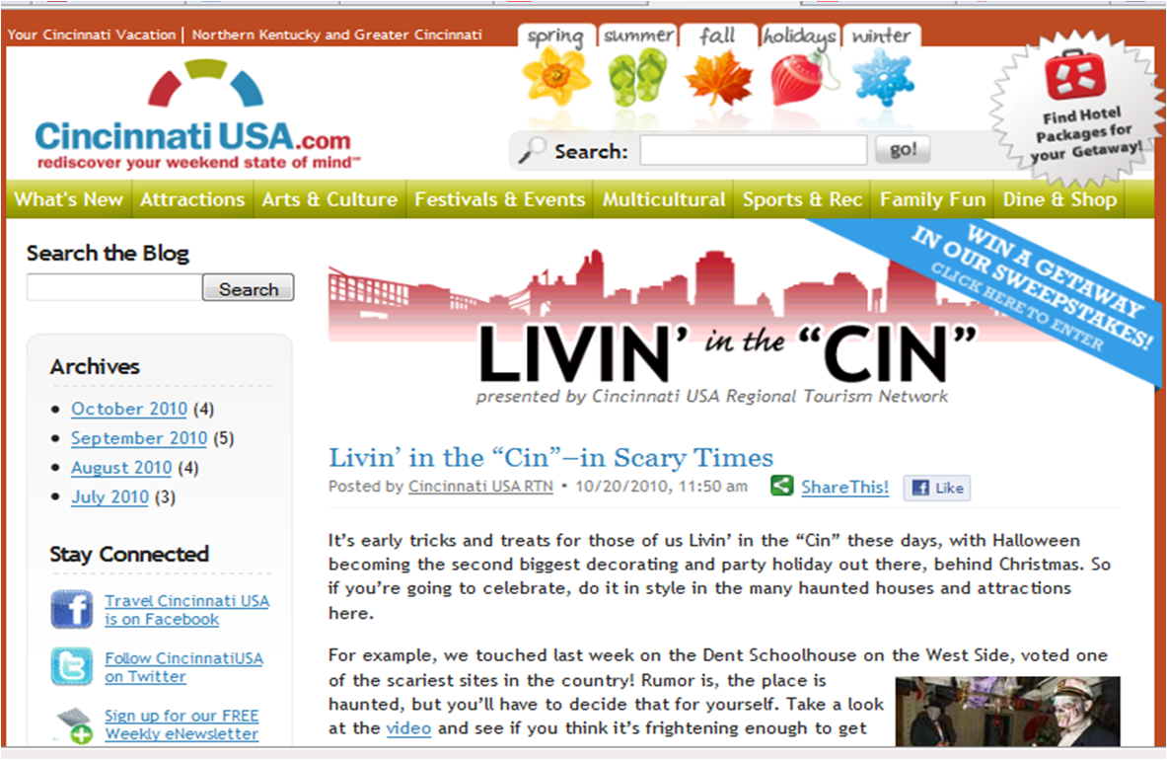Click the ShareThis! link
This screenshot has width=1167, height=760.
tap(844, 487)
